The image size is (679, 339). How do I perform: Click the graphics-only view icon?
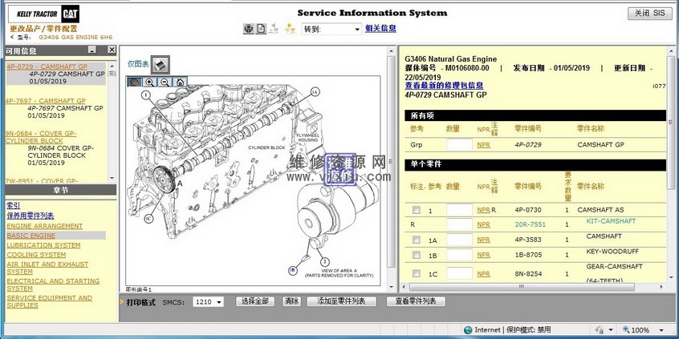[161, 63]
